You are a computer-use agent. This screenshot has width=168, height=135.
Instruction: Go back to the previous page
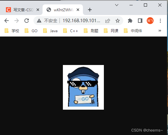pyautogui.click(x=7, y=21)
